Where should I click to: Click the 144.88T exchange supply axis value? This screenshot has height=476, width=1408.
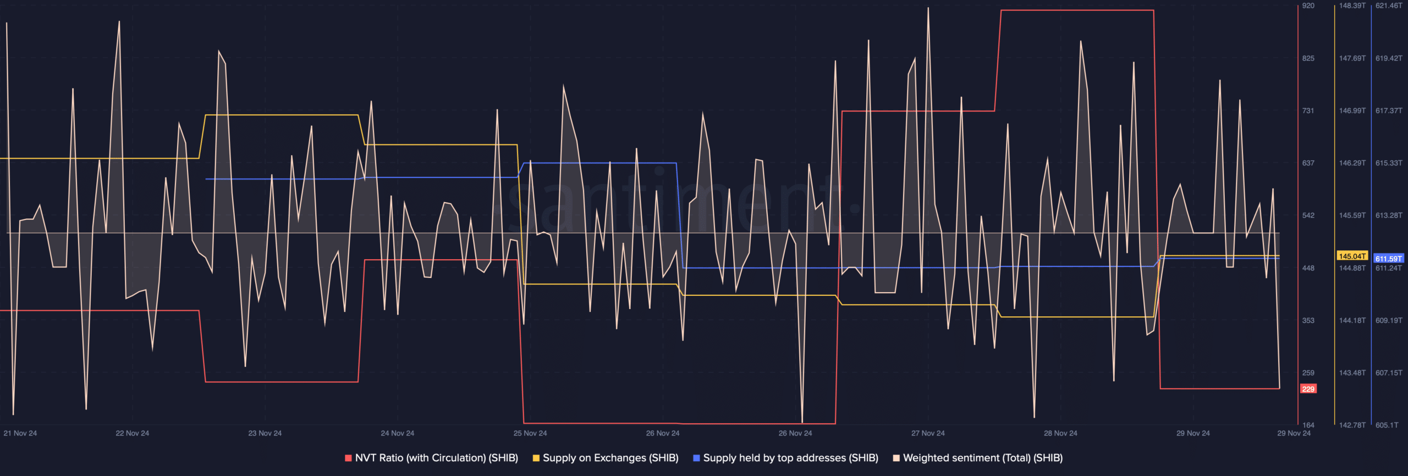point(1352,268)
